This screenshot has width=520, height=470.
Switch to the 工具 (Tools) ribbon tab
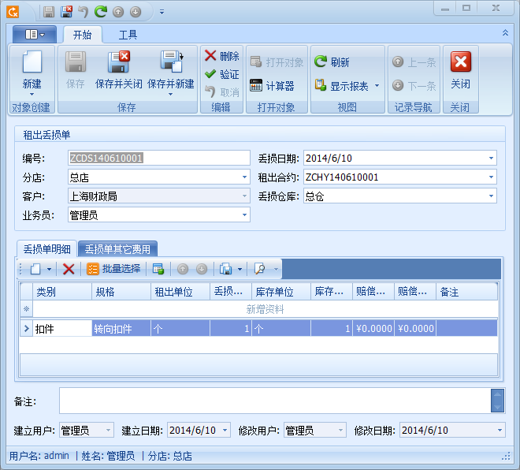point(128,35)
